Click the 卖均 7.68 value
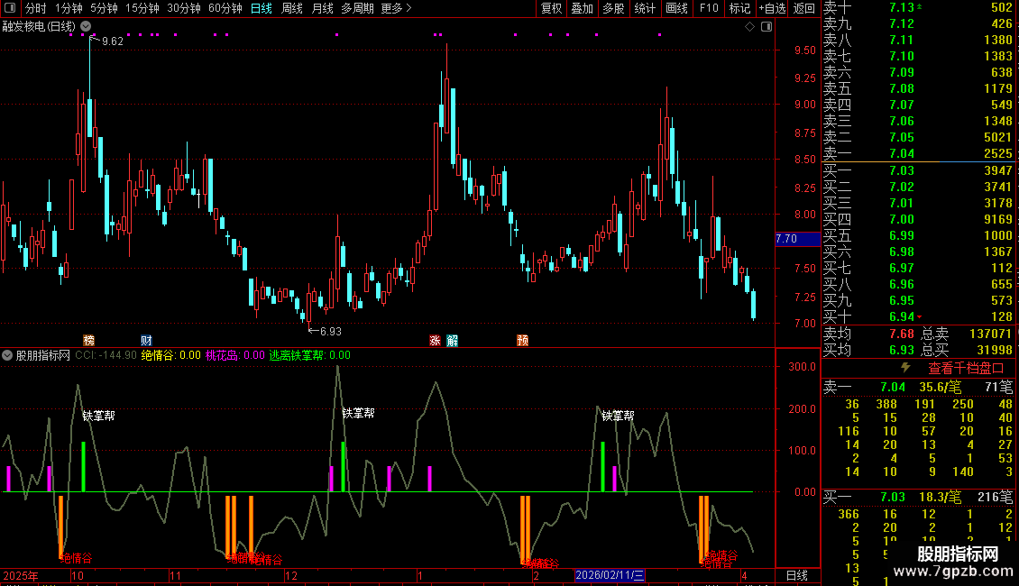The image size is (1019, 586). [x=902, y=334]
